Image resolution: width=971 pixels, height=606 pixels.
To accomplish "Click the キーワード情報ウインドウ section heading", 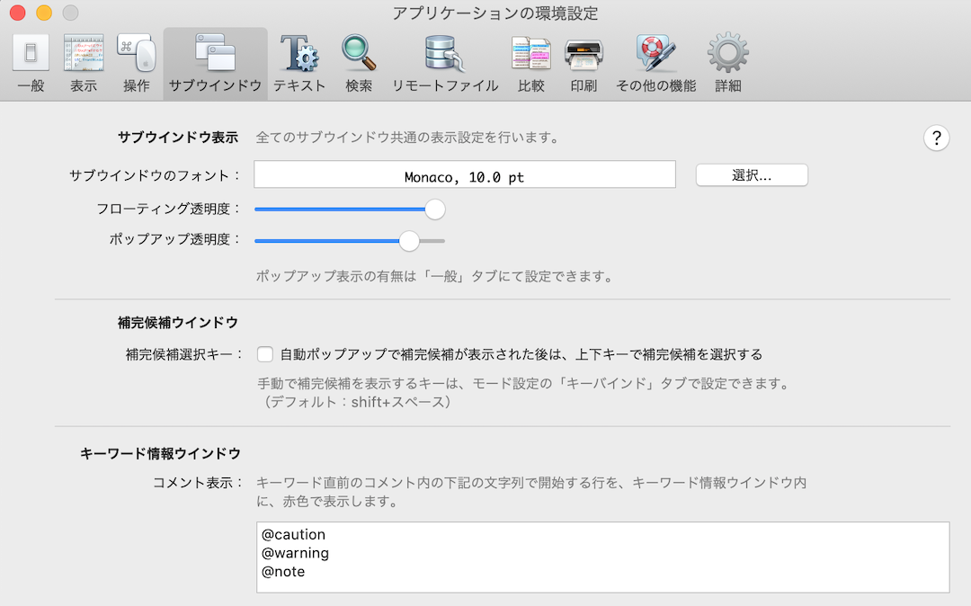I will pos(160,454).
